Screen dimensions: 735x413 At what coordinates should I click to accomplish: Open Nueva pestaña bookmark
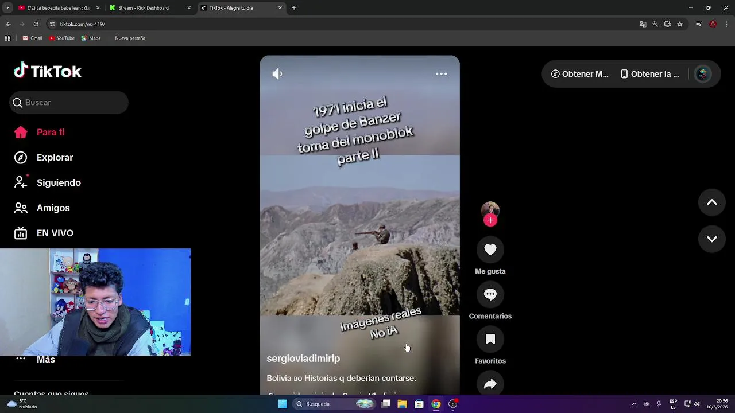[x=130, y=38]
